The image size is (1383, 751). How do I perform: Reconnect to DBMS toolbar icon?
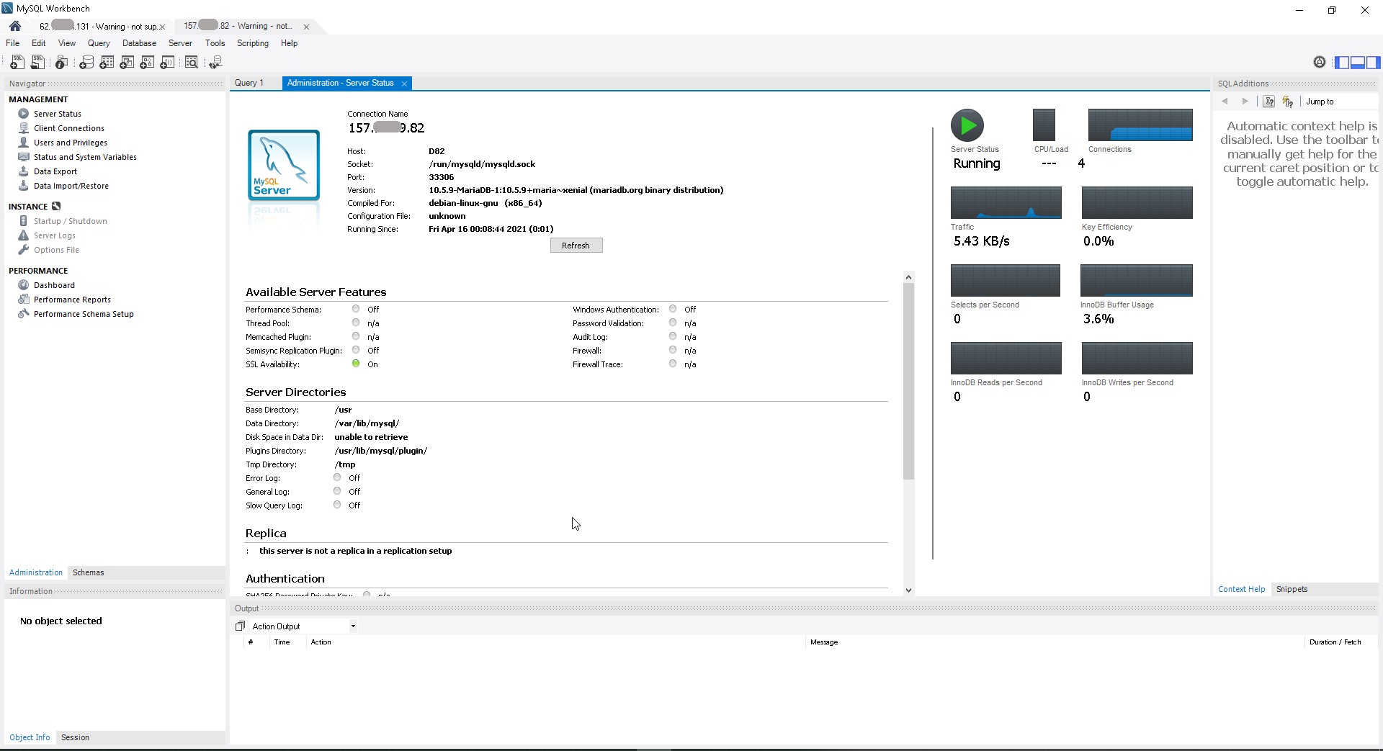tap(215, 63)
